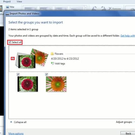Open the Project tab in Movie Maker
The width and height of the screenshot is (135, 135).
[7, 2]
